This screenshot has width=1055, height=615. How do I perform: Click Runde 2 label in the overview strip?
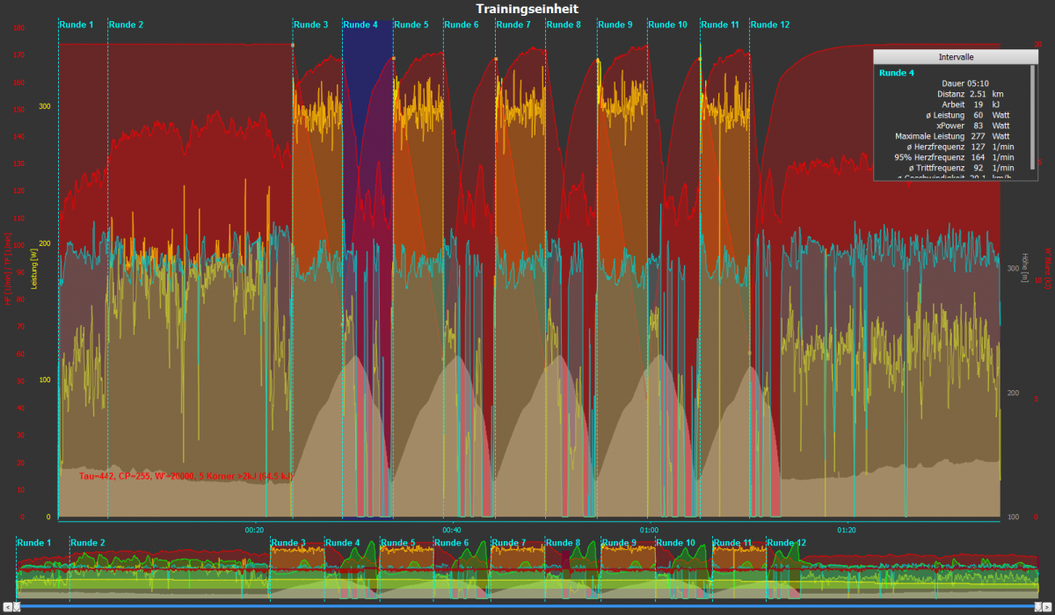[x=88, y=543]
